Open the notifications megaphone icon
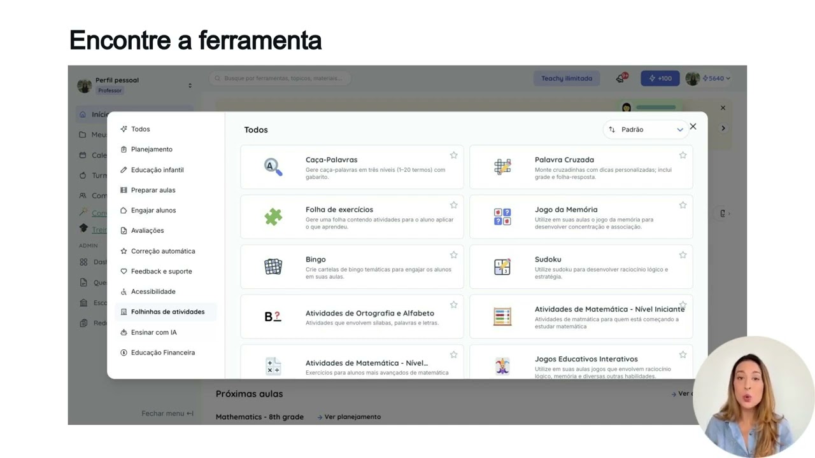 pos(621,78)
